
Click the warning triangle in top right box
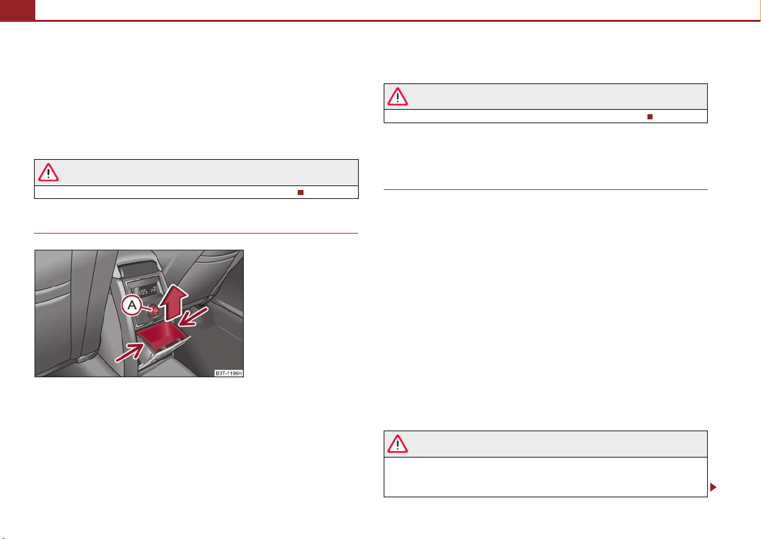point(397,96)
